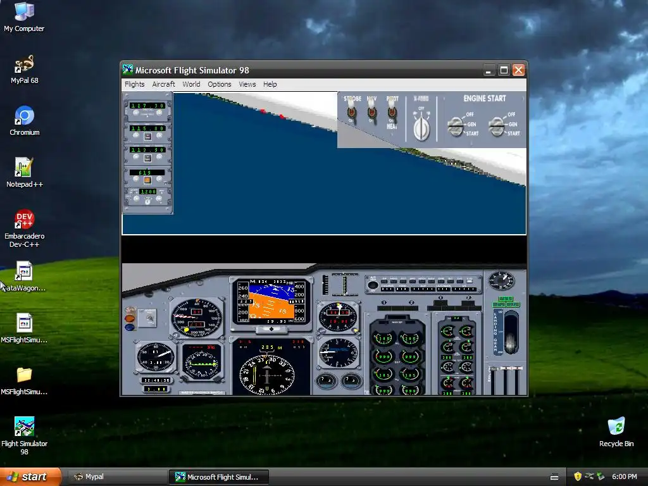Select the MyPal 68 desktop icon
Image resolution: width=648 pixels, height=486 pixels.
pos(25,70)
